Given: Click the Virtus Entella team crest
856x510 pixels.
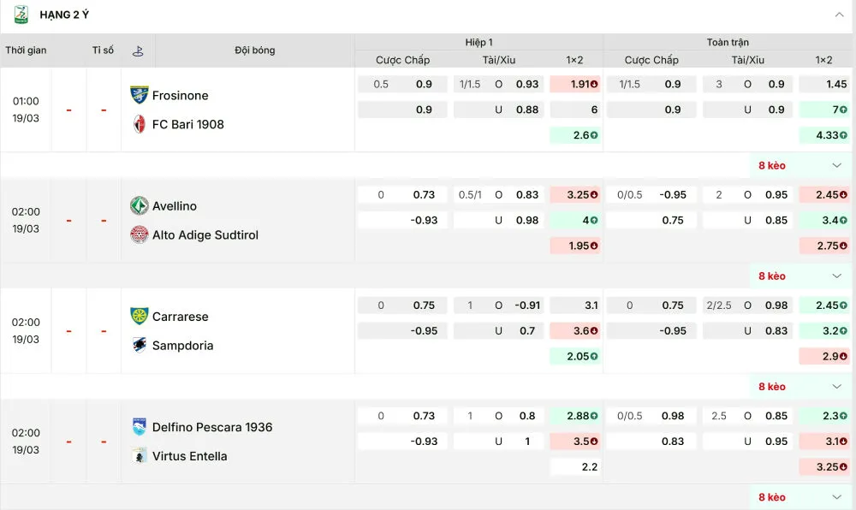Looking at the screenshot, I should click(x=139, y=456).
